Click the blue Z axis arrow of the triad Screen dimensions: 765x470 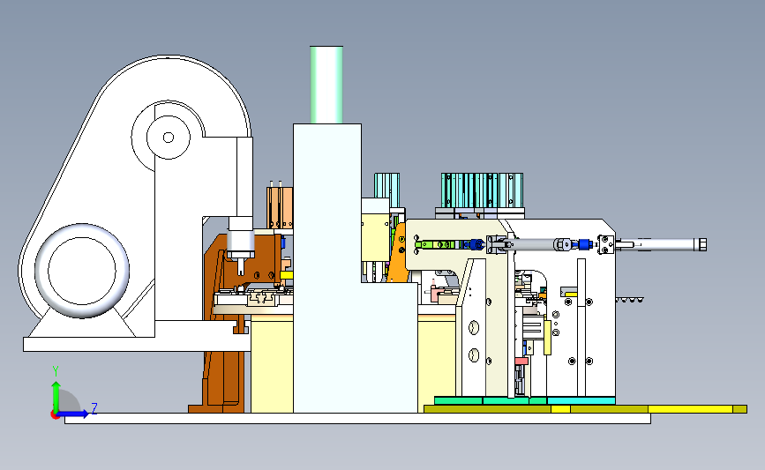point(73,414)
